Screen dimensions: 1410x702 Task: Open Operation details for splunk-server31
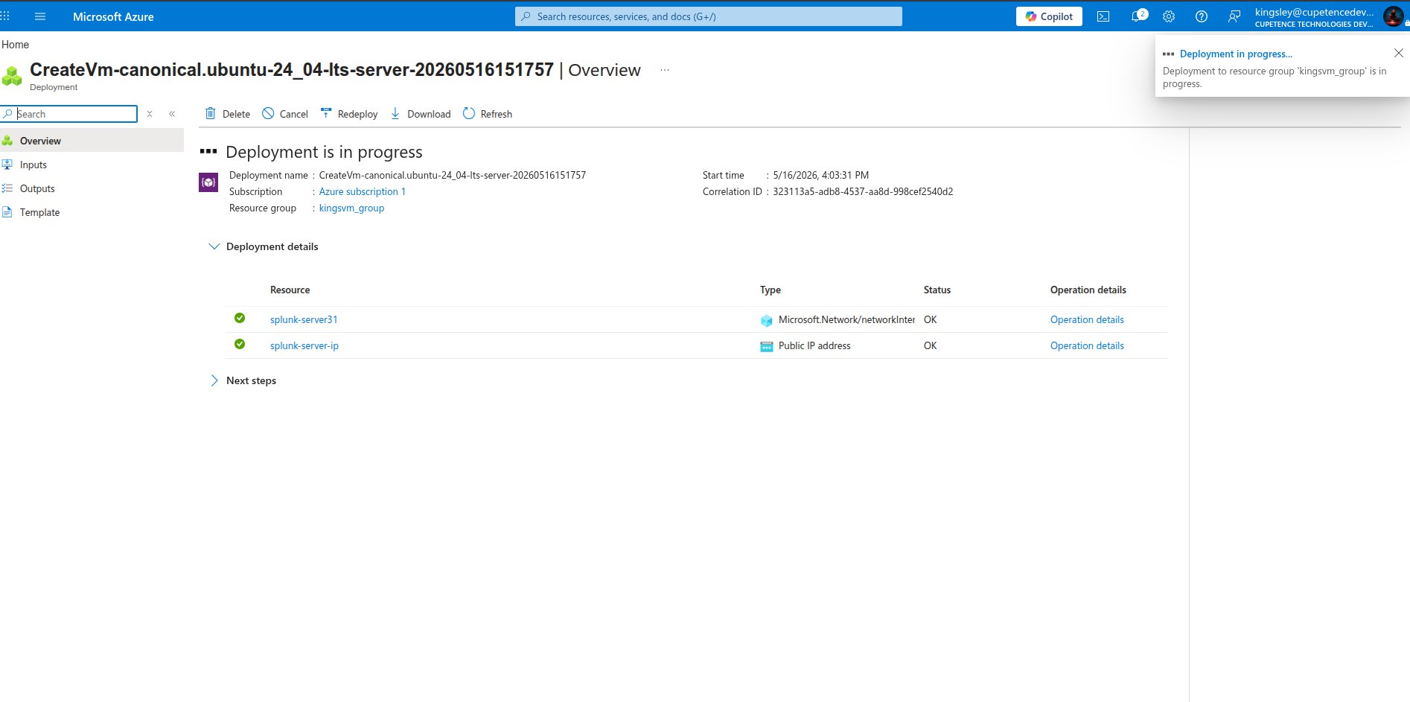(1087, 319)
